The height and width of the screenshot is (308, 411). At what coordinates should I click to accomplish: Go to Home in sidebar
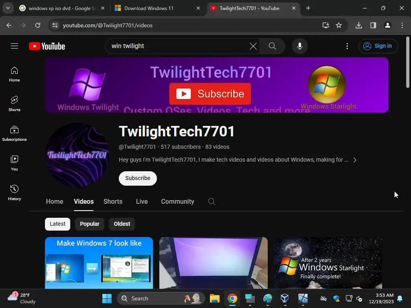click(14, 74)
